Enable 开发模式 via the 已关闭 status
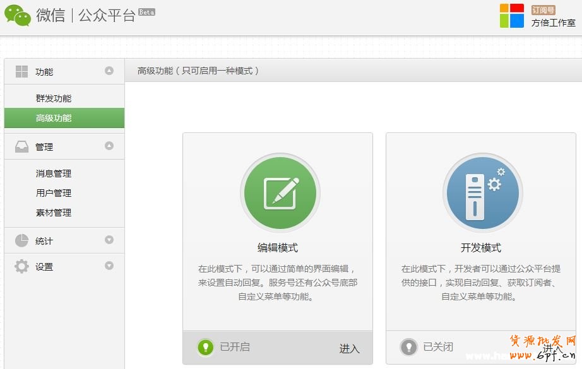 pyautogui.click(x=437, y=347)
